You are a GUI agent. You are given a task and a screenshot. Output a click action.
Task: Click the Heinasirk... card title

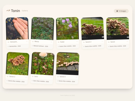point(14,42)
